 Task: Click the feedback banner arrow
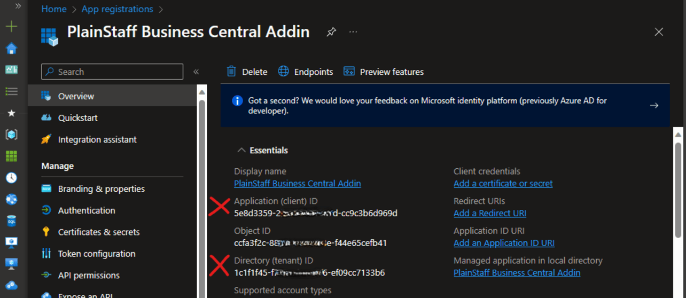654,105
